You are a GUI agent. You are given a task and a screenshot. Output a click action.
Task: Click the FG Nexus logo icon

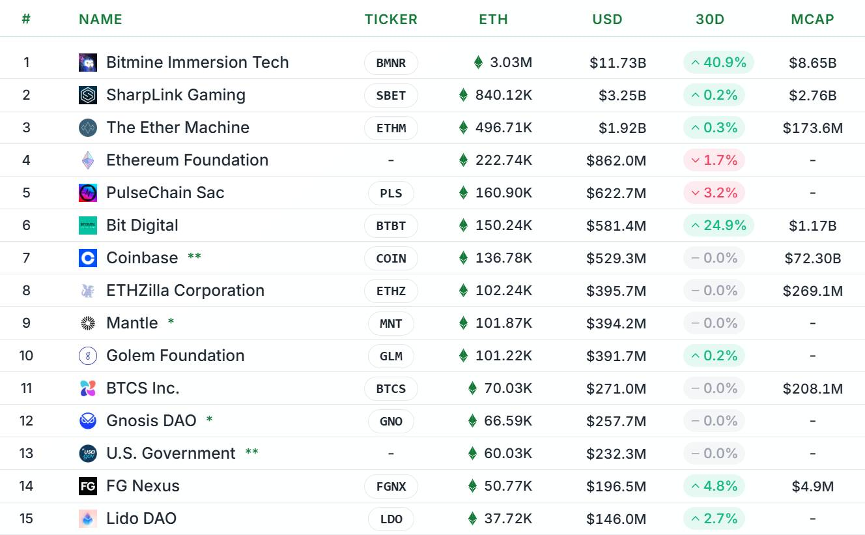(88, 486)
